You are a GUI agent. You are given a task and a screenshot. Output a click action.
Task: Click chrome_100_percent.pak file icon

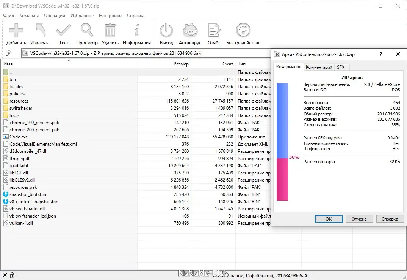click(6, 122)
